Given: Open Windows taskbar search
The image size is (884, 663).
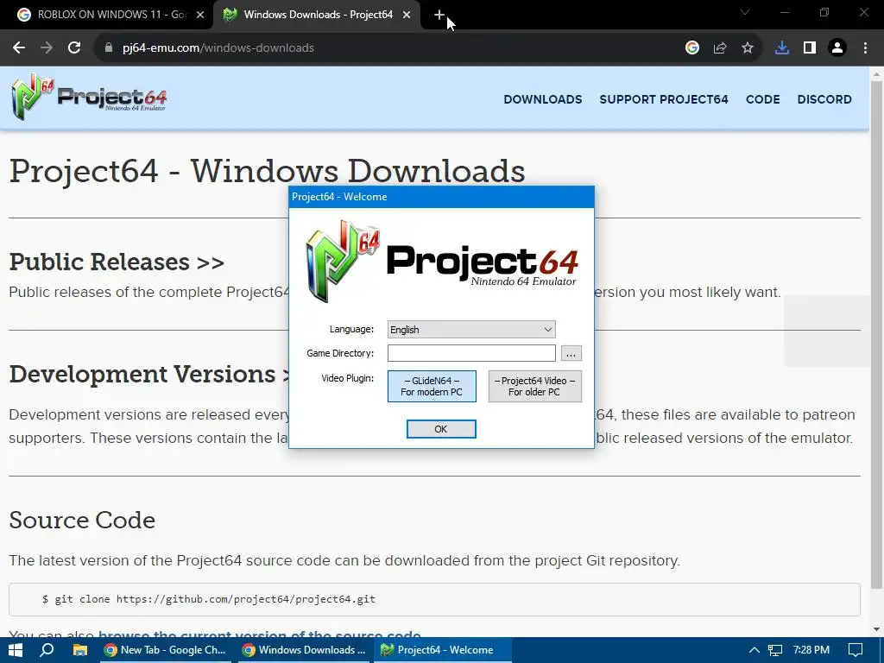Looking at the screenshot, I should point(47,650).
